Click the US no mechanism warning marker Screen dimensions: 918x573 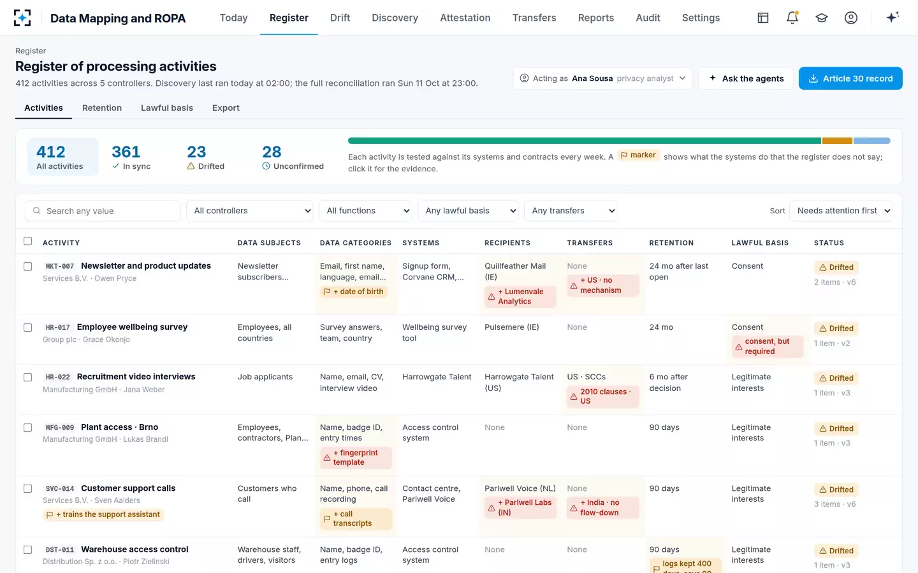click(602, 285)
